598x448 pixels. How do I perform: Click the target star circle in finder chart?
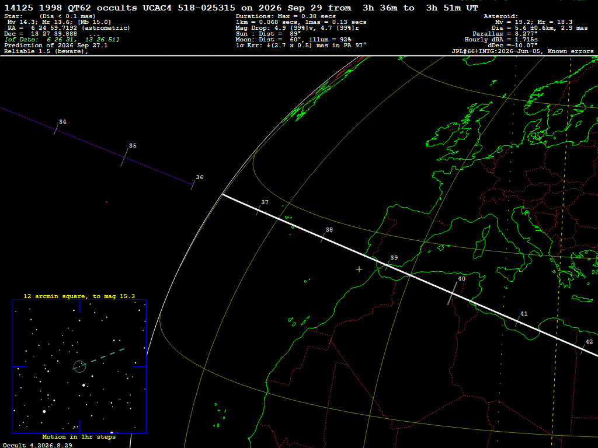[79, 366]
